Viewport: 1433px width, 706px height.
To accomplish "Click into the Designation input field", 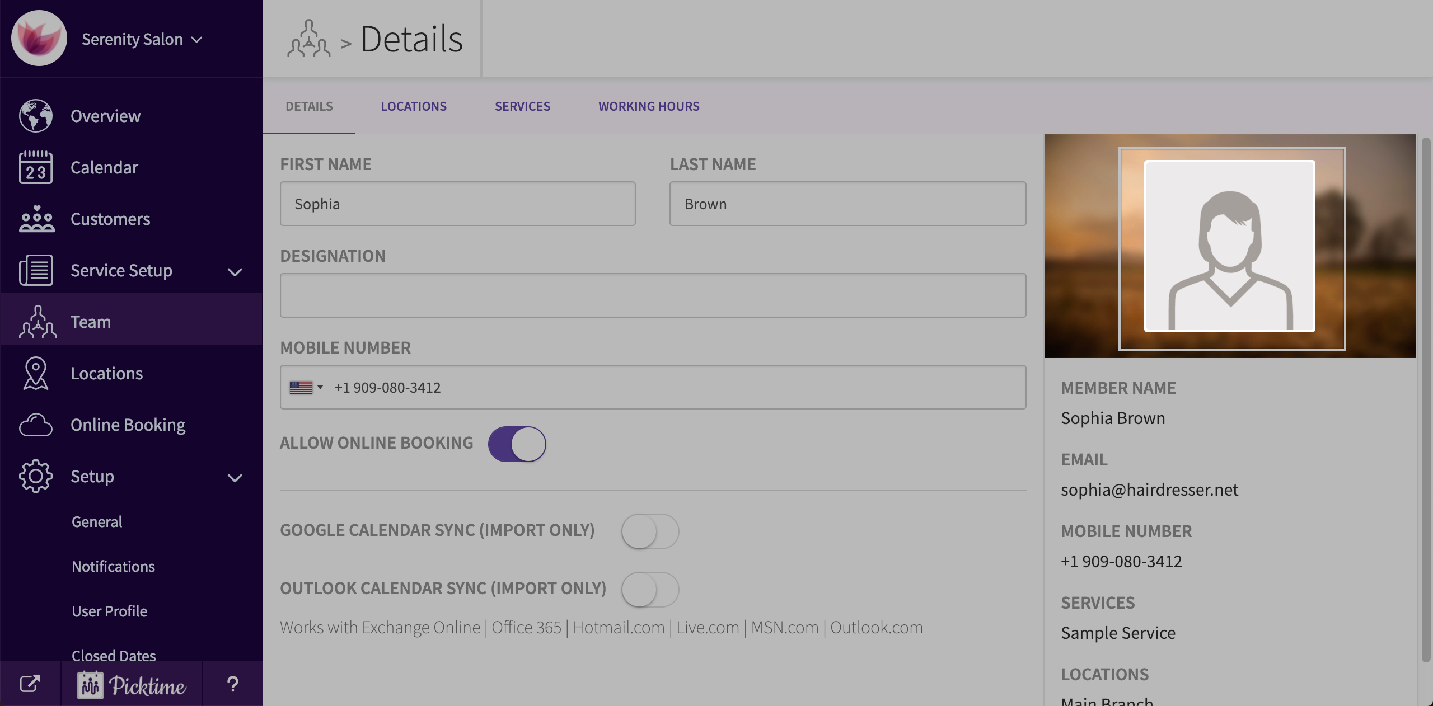I will coord(653,295).
